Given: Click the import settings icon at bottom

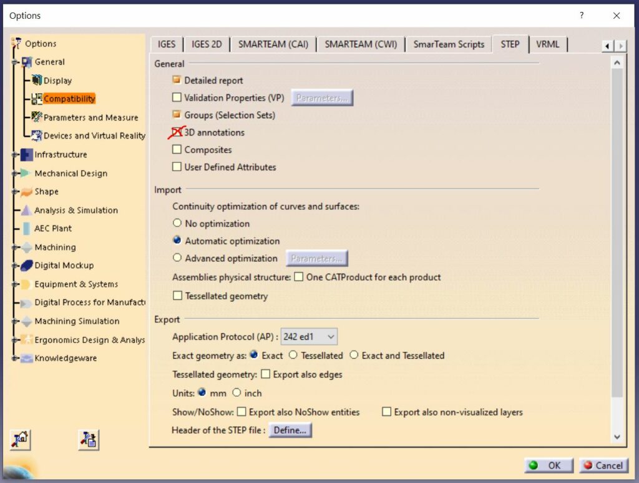Looking at the screenshot, I should (88, 439).
